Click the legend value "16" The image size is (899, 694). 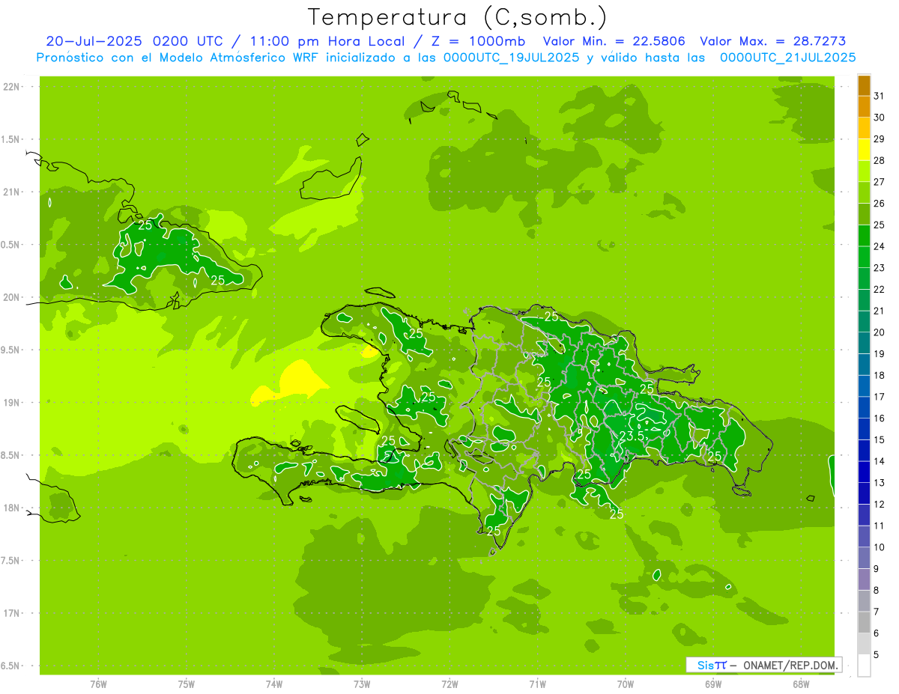879,418
